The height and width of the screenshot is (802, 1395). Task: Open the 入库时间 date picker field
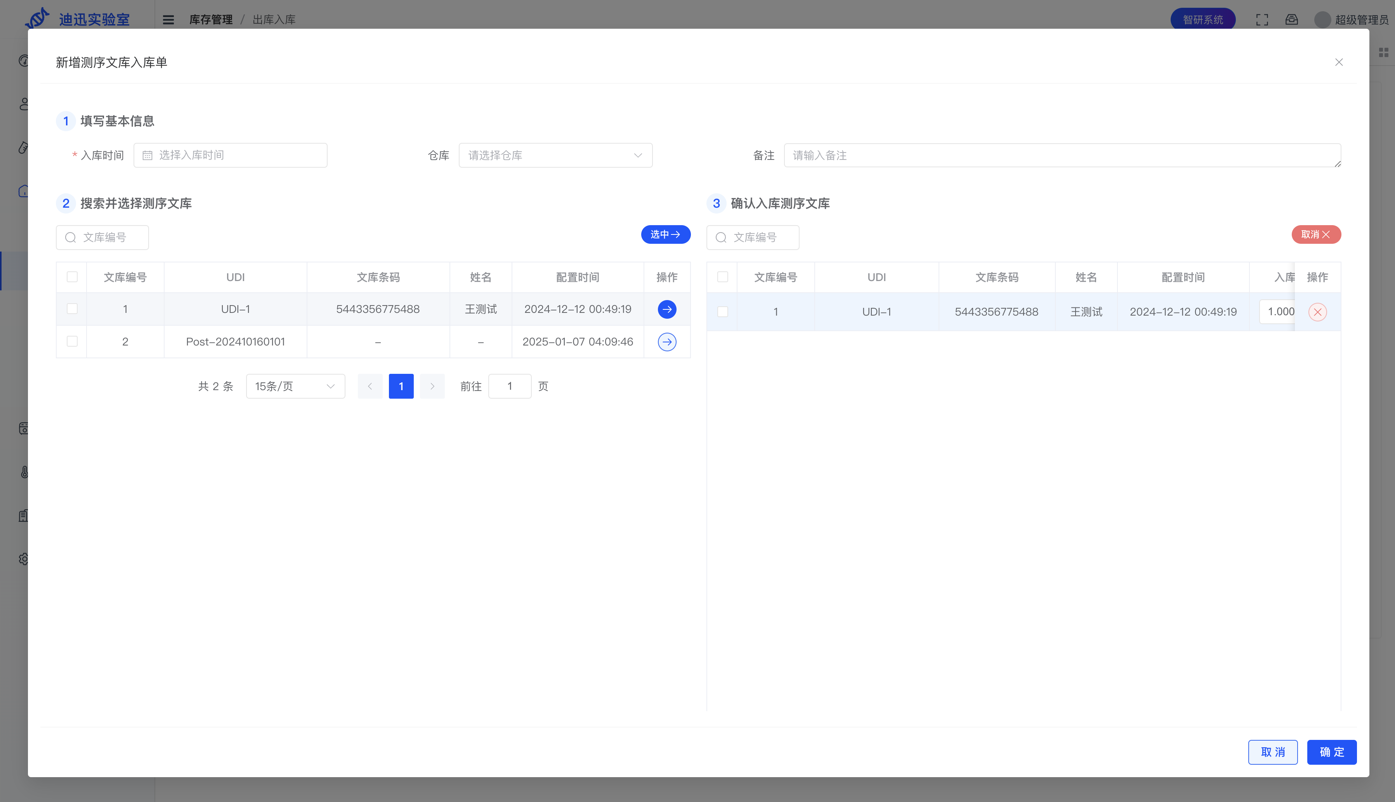[230, 155]
